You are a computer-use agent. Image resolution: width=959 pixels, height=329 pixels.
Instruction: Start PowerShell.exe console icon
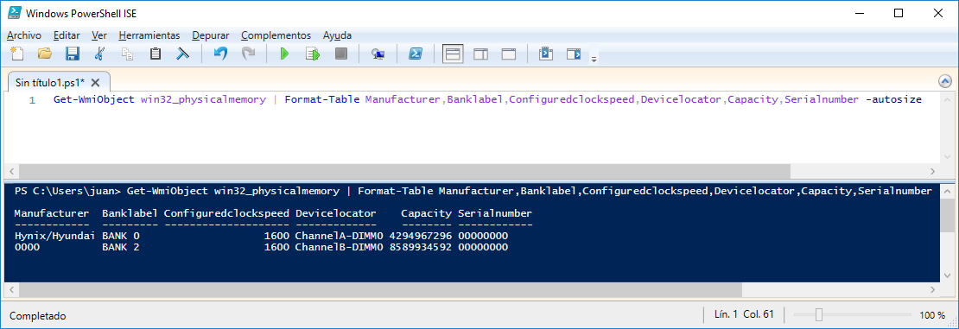tap(416, 54)
